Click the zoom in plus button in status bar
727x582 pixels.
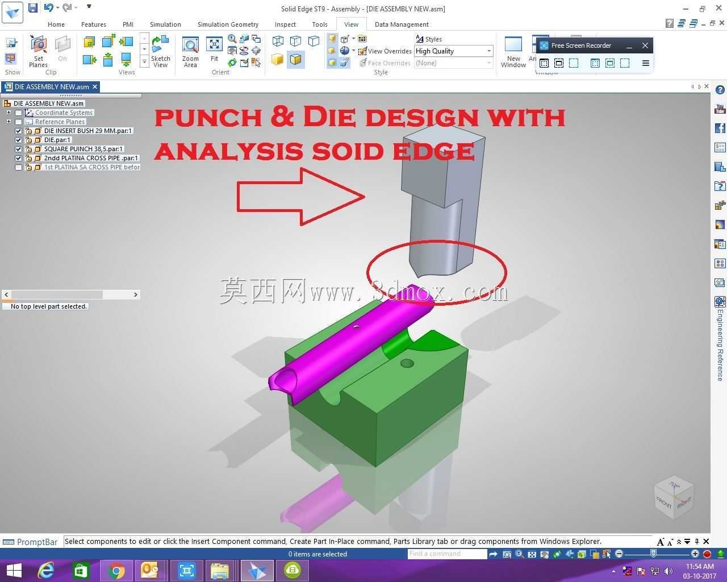click(695, 554)
